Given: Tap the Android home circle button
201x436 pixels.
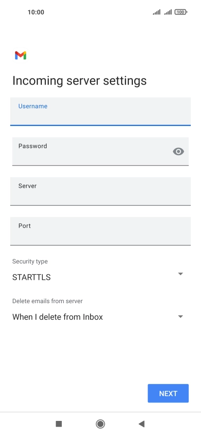Looking at the screenshot, I should click(x=100, y=424).
